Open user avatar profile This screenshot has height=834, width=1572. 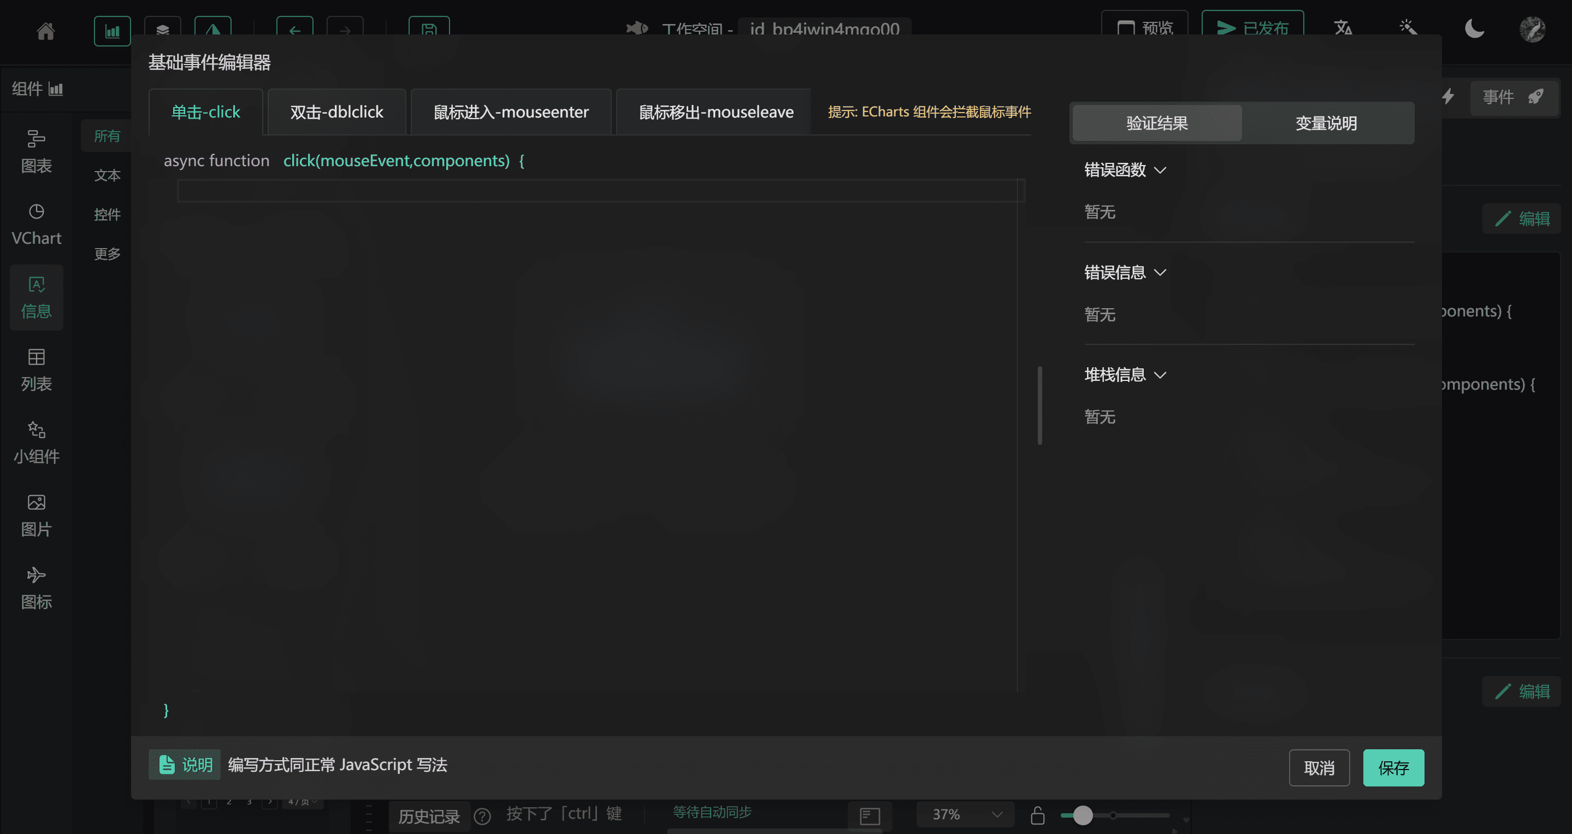pyautogui.click(x=1532, y=30)
